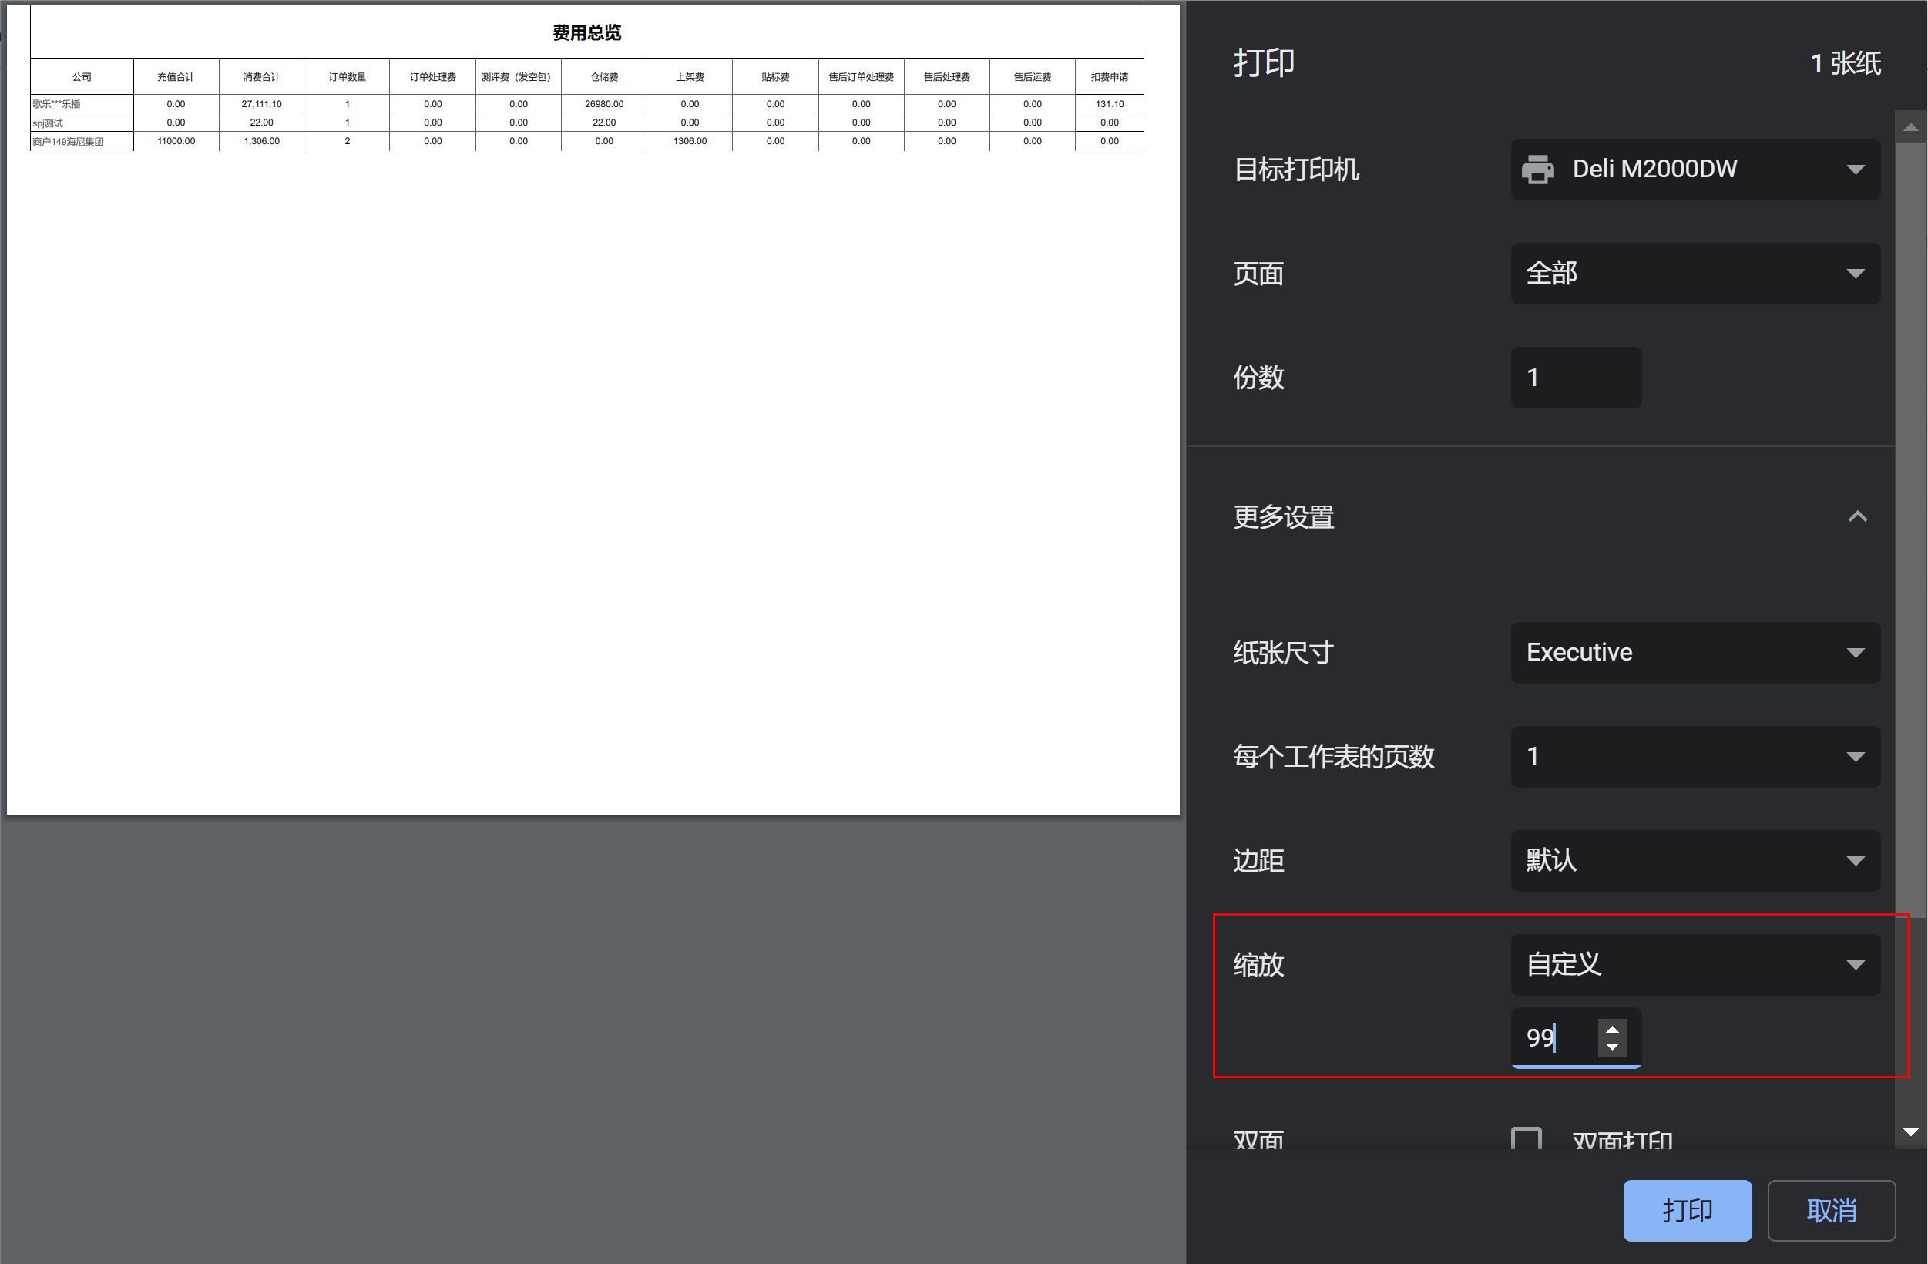Click the settings panel scrollbar thumb
Viewport: 1928px width, 1264px height.
click(x=1910, y=531)
